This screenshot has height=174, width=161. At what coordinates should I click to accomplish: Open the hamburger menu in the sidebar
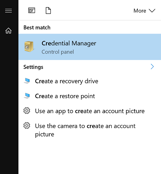tap(8, 11)
